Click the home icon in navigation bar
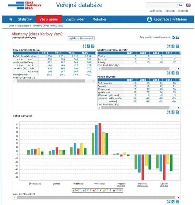Viewport: 195px width, 205px height. click(11, 19)
